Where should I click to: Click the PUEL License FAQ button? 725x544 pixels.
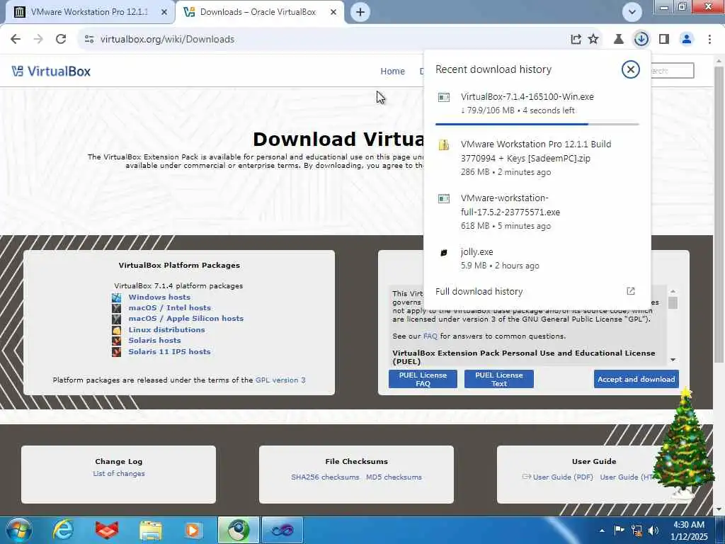[423, 379]
